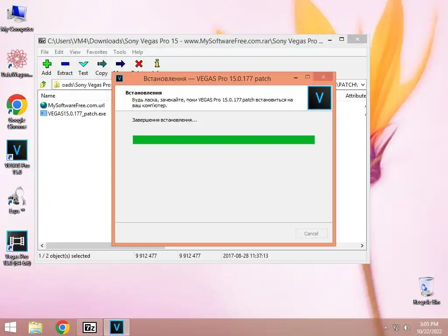The width and height of the screenshot is (448, 336).
Task: Select the VEGAS15.0.177_patch.exe file
Action: coord(73,113)
